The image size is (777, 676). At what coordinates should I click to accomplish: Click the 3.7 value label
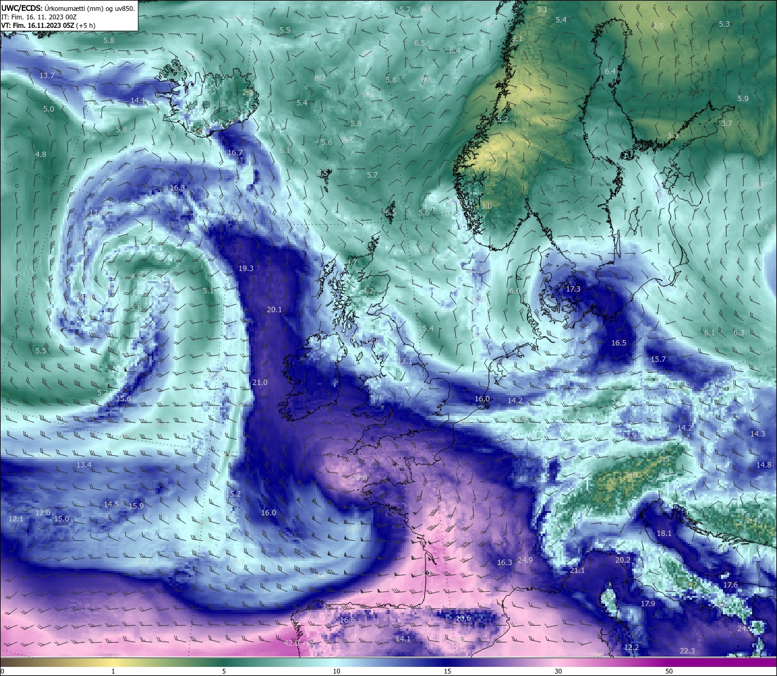(727, 124)
